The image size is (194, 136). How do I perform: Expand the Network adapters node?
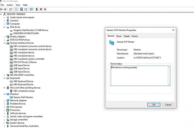tap(4, 101)
